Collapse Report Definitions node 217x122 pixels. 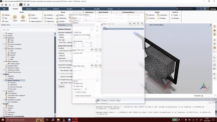[x=4, y=80]
